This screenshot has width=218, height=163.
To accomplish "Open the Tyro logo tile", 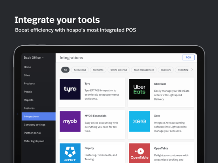I will 70,89.
